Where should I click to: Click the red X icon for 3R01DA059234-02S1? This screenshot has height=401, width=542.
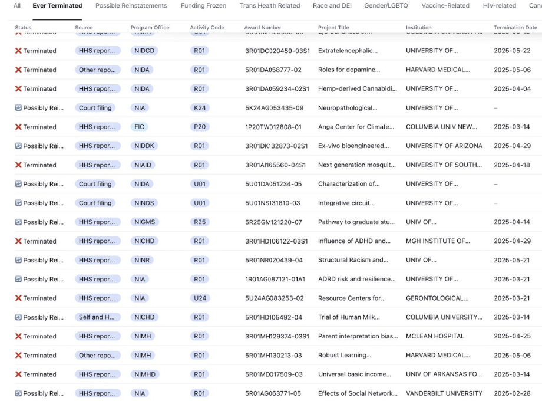18,89
